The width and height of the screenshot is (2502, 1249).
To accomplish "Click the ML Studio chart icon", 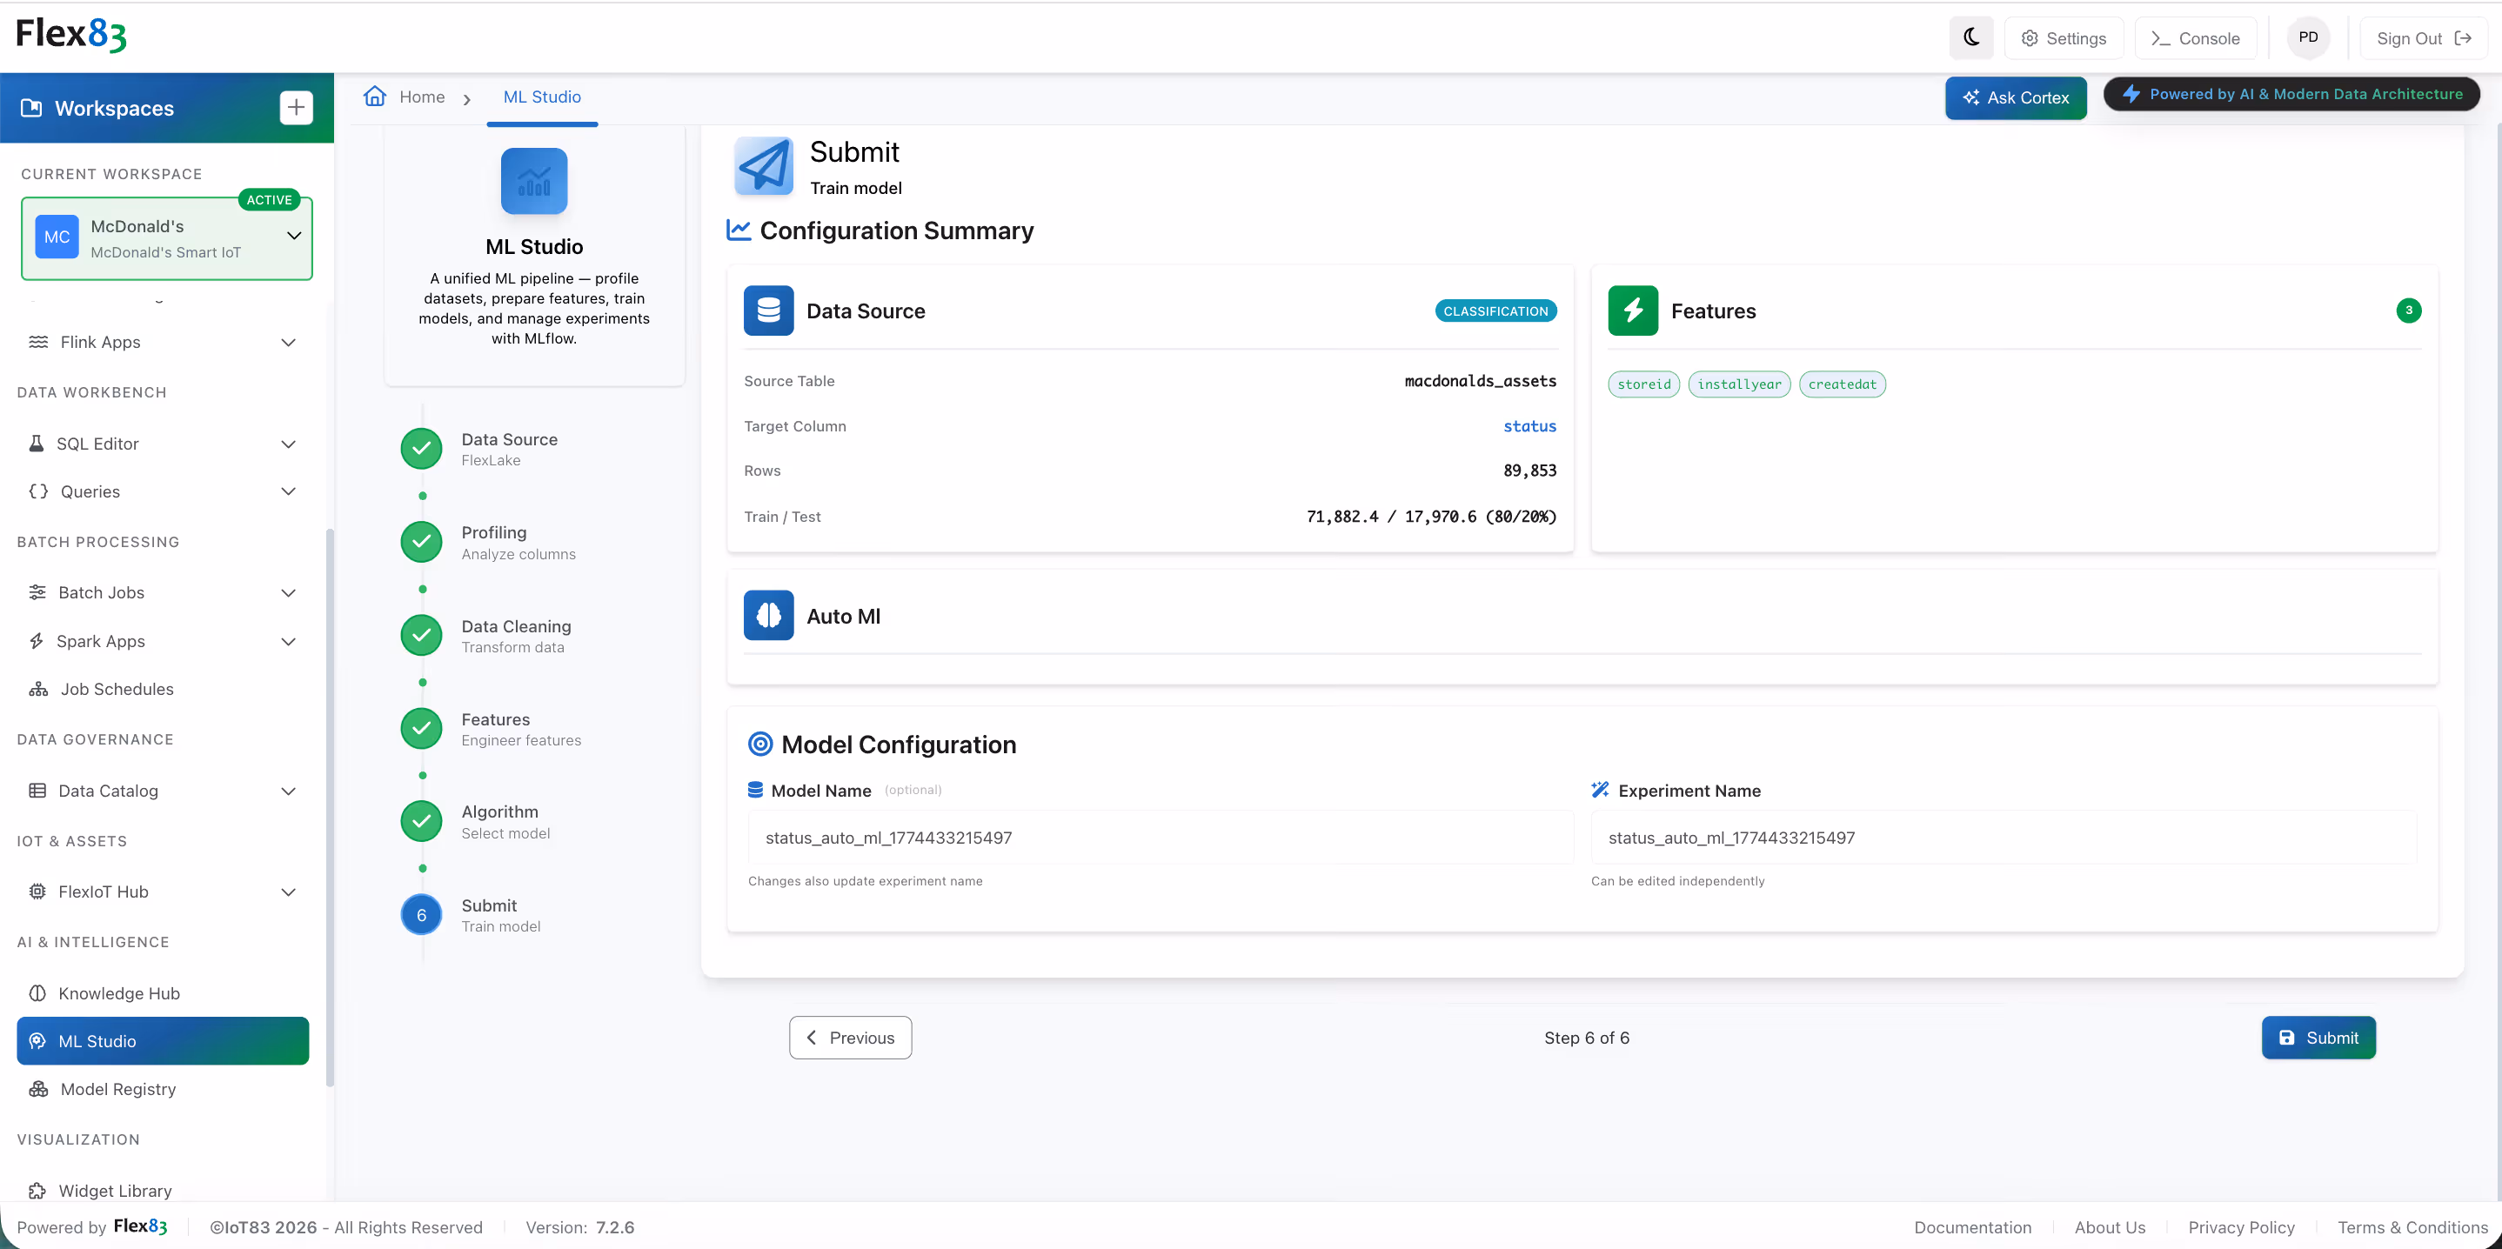I will click(x=534, y=181).
